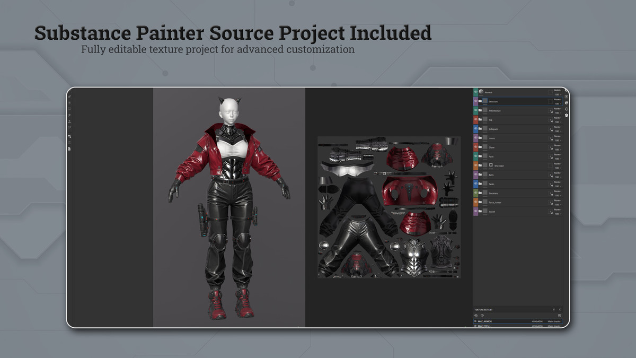Select the Normal fill layer thumbnail

(x=481, y=91)
